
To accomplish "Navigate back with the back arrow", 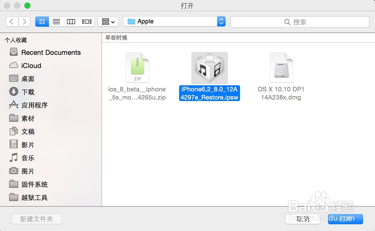I will 12,21.
